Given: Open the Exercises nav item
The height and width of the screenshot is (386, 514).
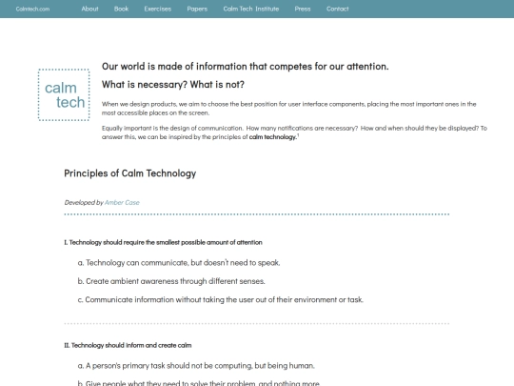Looking at the screenshot, I should coord(158,9).
